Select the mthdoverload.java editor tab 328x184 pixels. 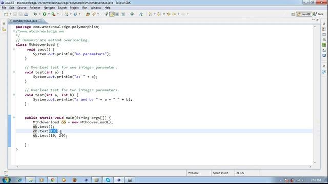click(x=25, y=21)
